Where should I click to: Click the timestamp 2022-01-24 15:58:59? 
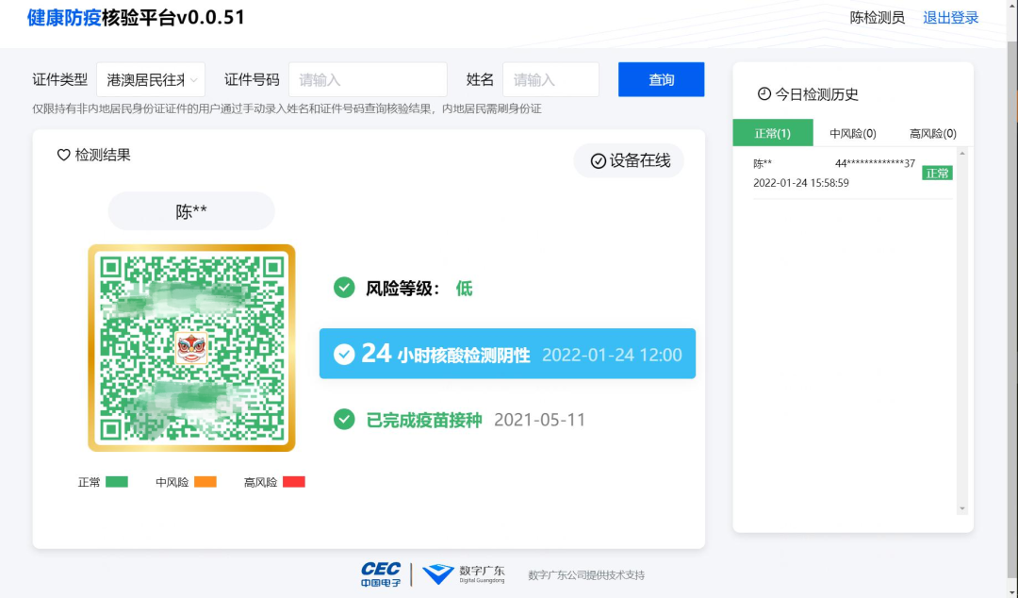pos(800,183)
